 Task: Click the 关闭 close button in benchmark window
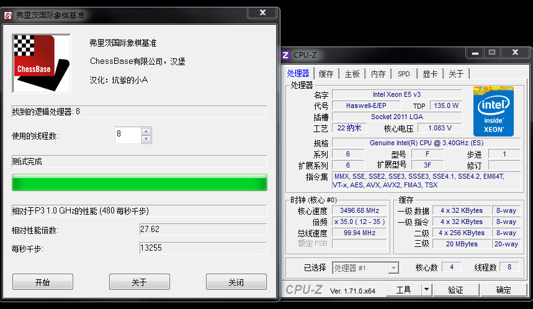coord(236,282)
